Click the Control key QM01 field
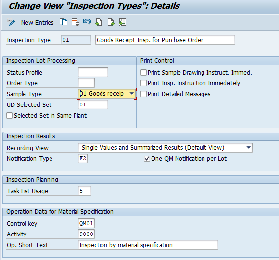The width and height of the screenshot is (279, 260). [x=86, y=223]
